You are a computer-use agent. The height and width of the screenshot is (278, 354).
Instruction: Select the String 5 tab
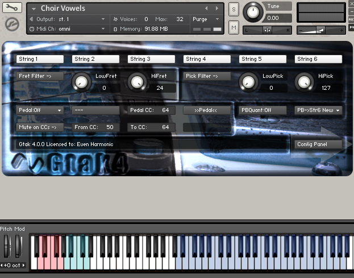click(x=263, y=59)
